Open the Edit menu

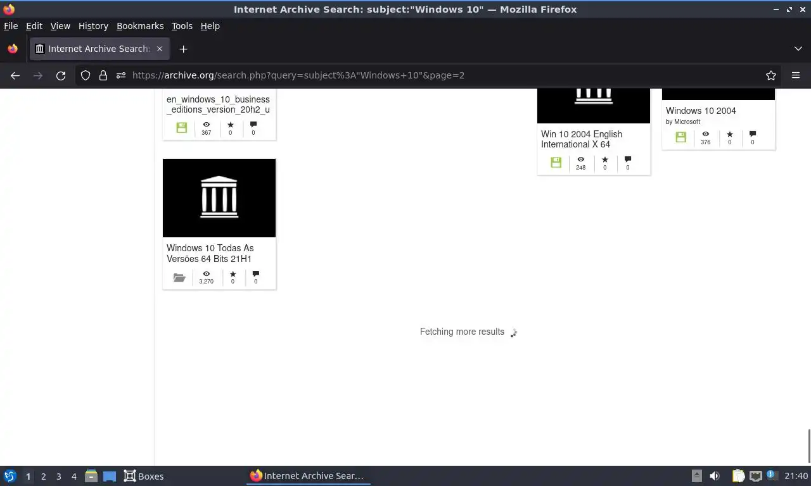[34, 26]
